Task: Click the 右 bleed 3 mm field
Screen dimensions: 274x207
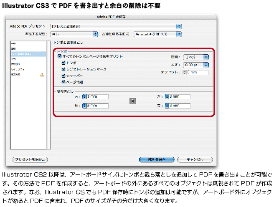Action: [180, 106]
